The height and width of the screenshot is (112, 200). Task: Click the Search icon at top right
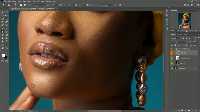tap(188, 5)
